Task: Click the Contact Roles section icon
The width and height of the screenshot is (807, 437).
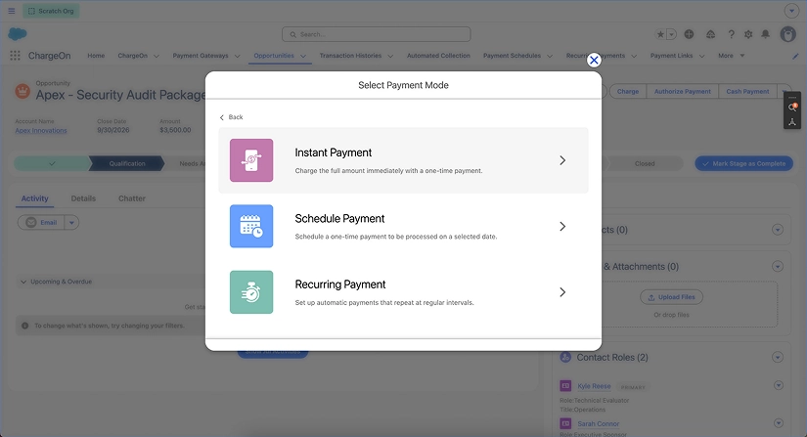Action: [565, 357]
